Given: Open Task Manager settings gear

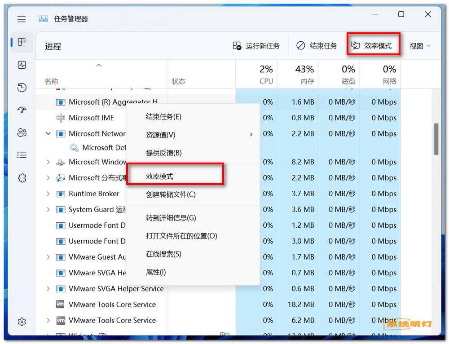Looking at the screenshot, I should pyautogui.click(x=22, y=322).
